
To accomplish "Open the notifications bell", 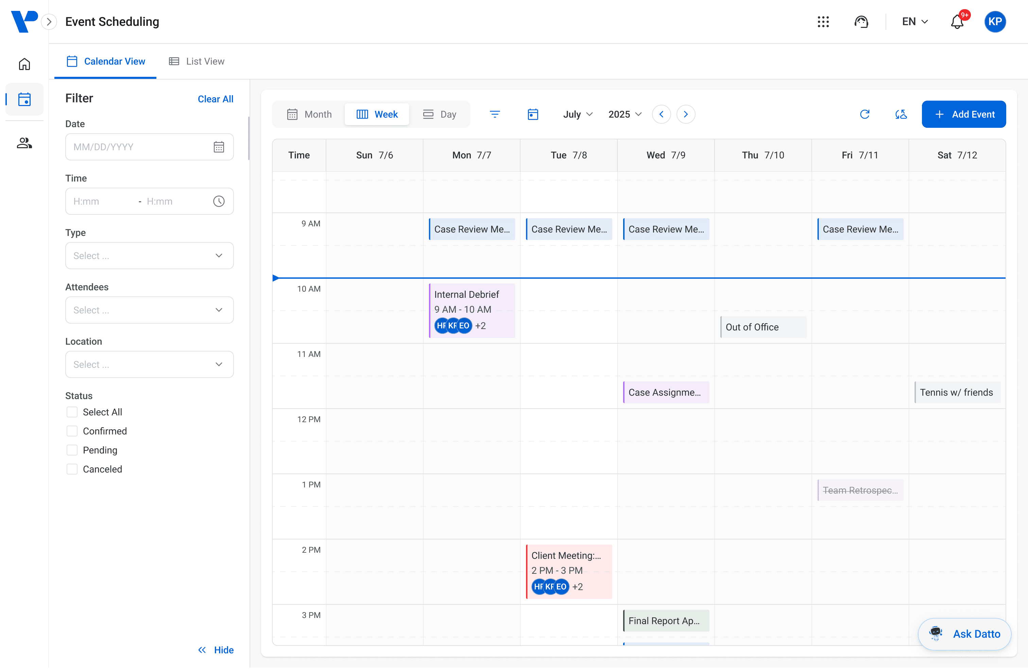I will 957,22.
